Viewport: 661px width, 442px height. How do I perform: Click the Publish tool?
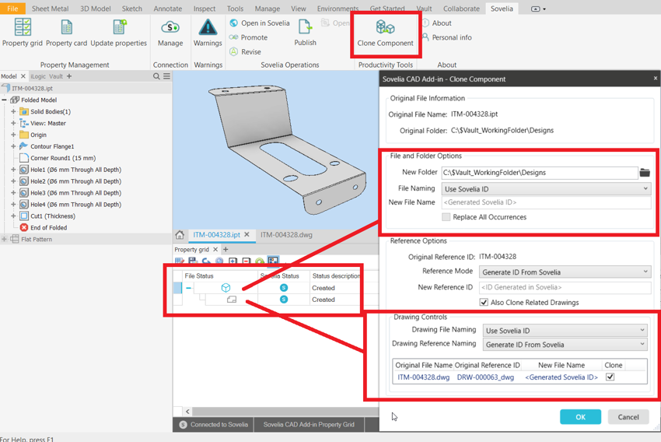point(305,33)
